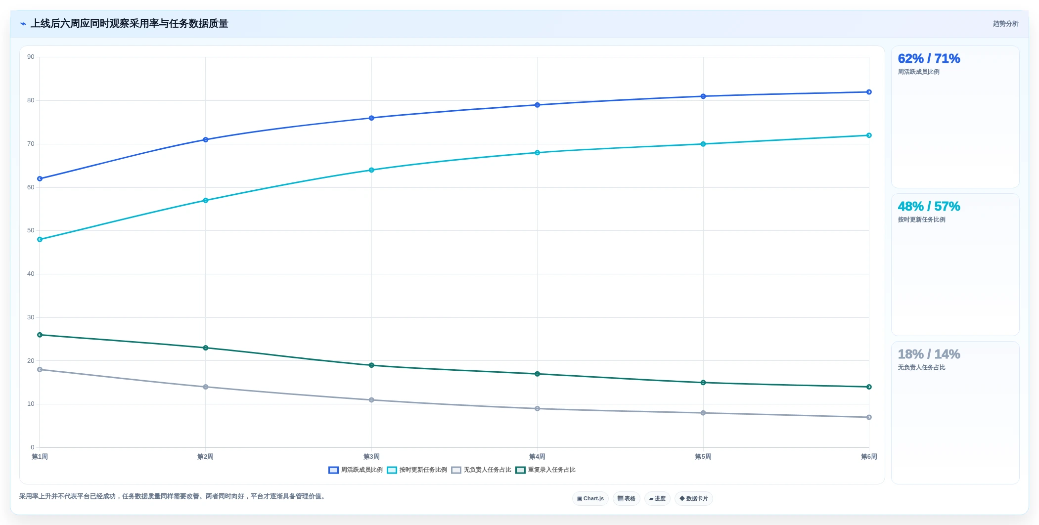
Task: Click the 周活跃成员比例 point at 第3周
Action: pos(371,118)
